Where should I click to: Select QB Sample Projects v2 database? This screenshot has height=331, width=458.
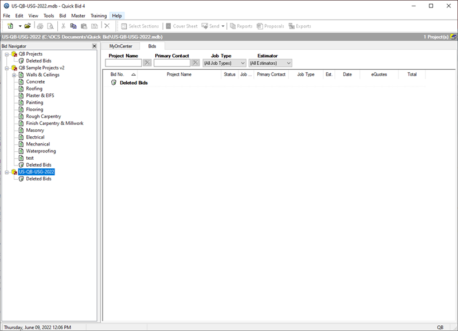tap(41, 68)
